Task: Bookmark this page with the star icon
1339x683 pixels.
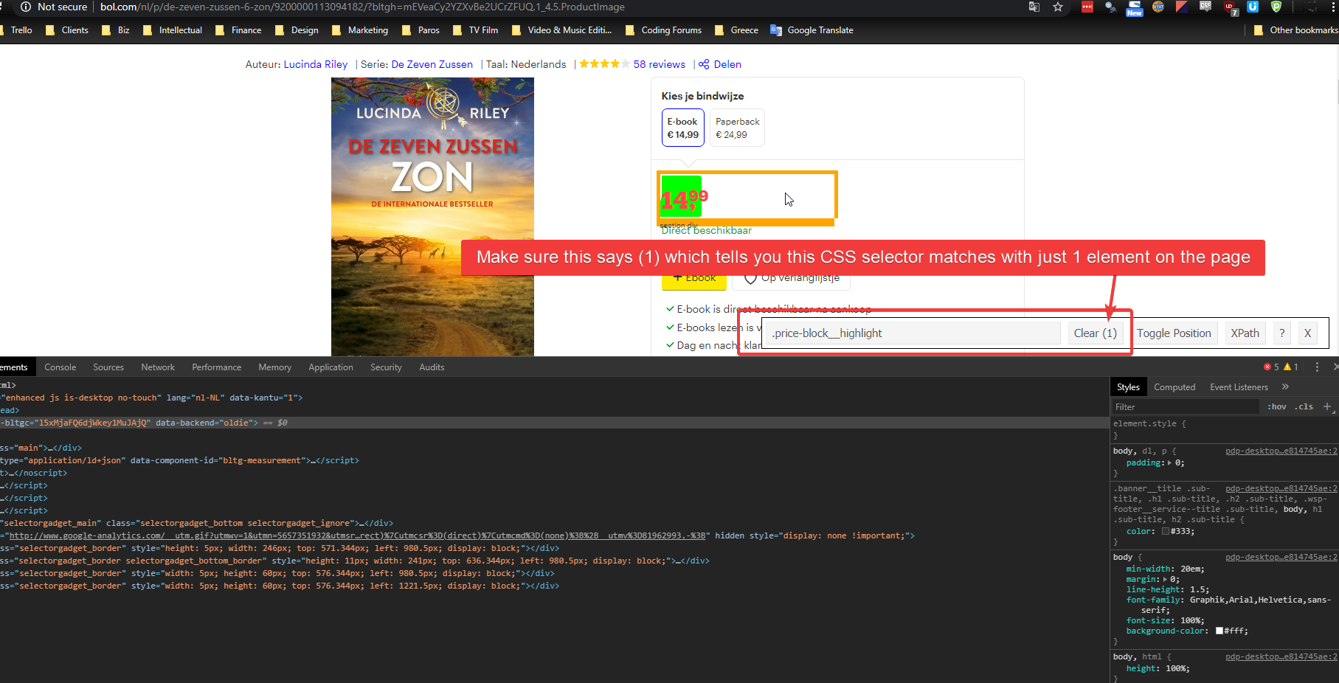Action: click(1058, 7)
